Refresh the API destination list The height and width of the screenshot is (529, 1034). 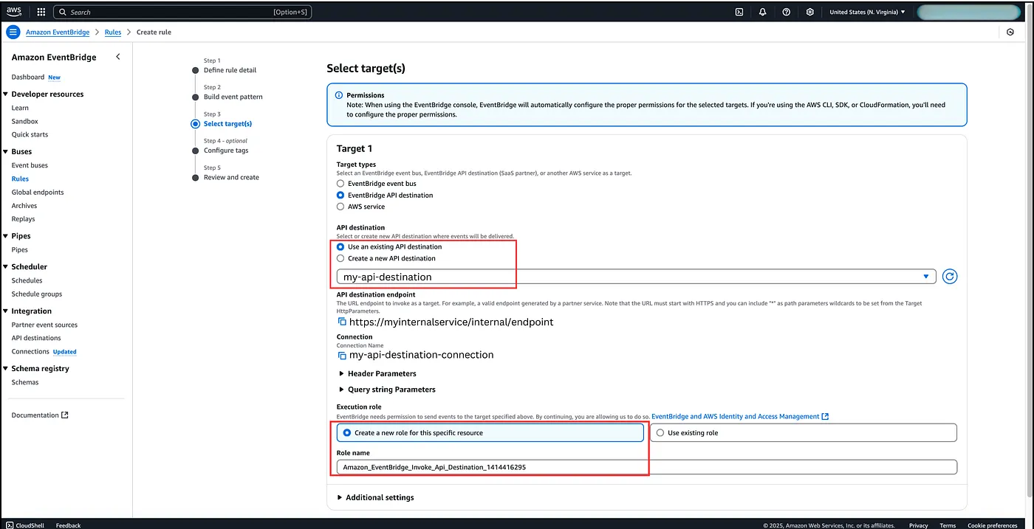pos(951,277)
